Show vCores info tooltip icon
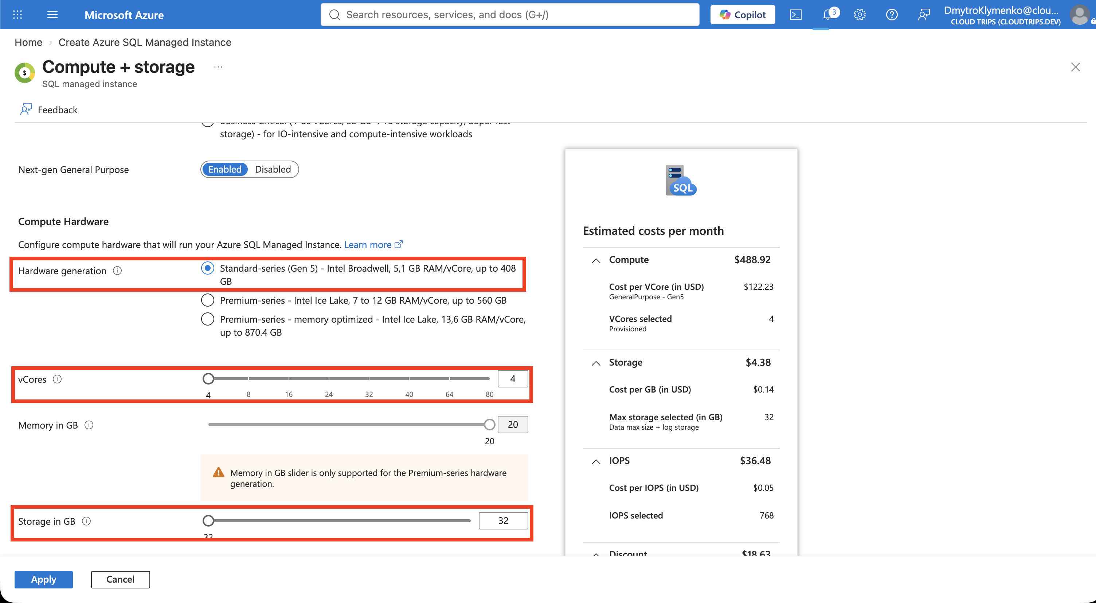This screenshot has width=1096, height=603. 58,379
